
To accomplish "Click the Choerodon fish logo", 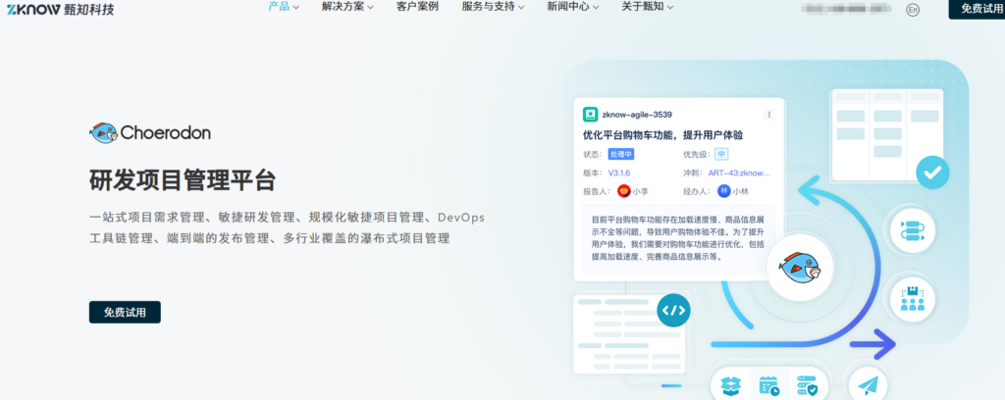I will (x=103, y=132).
